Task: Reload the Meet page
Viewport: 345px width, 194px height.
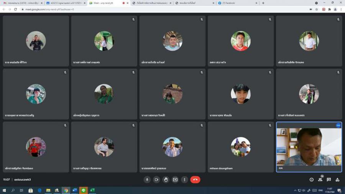Action: point(15,9)
